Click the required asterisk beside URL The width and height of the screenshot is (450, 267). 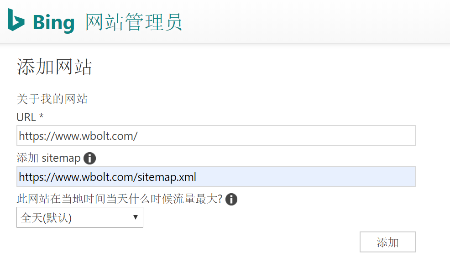[x=41, y=117]
